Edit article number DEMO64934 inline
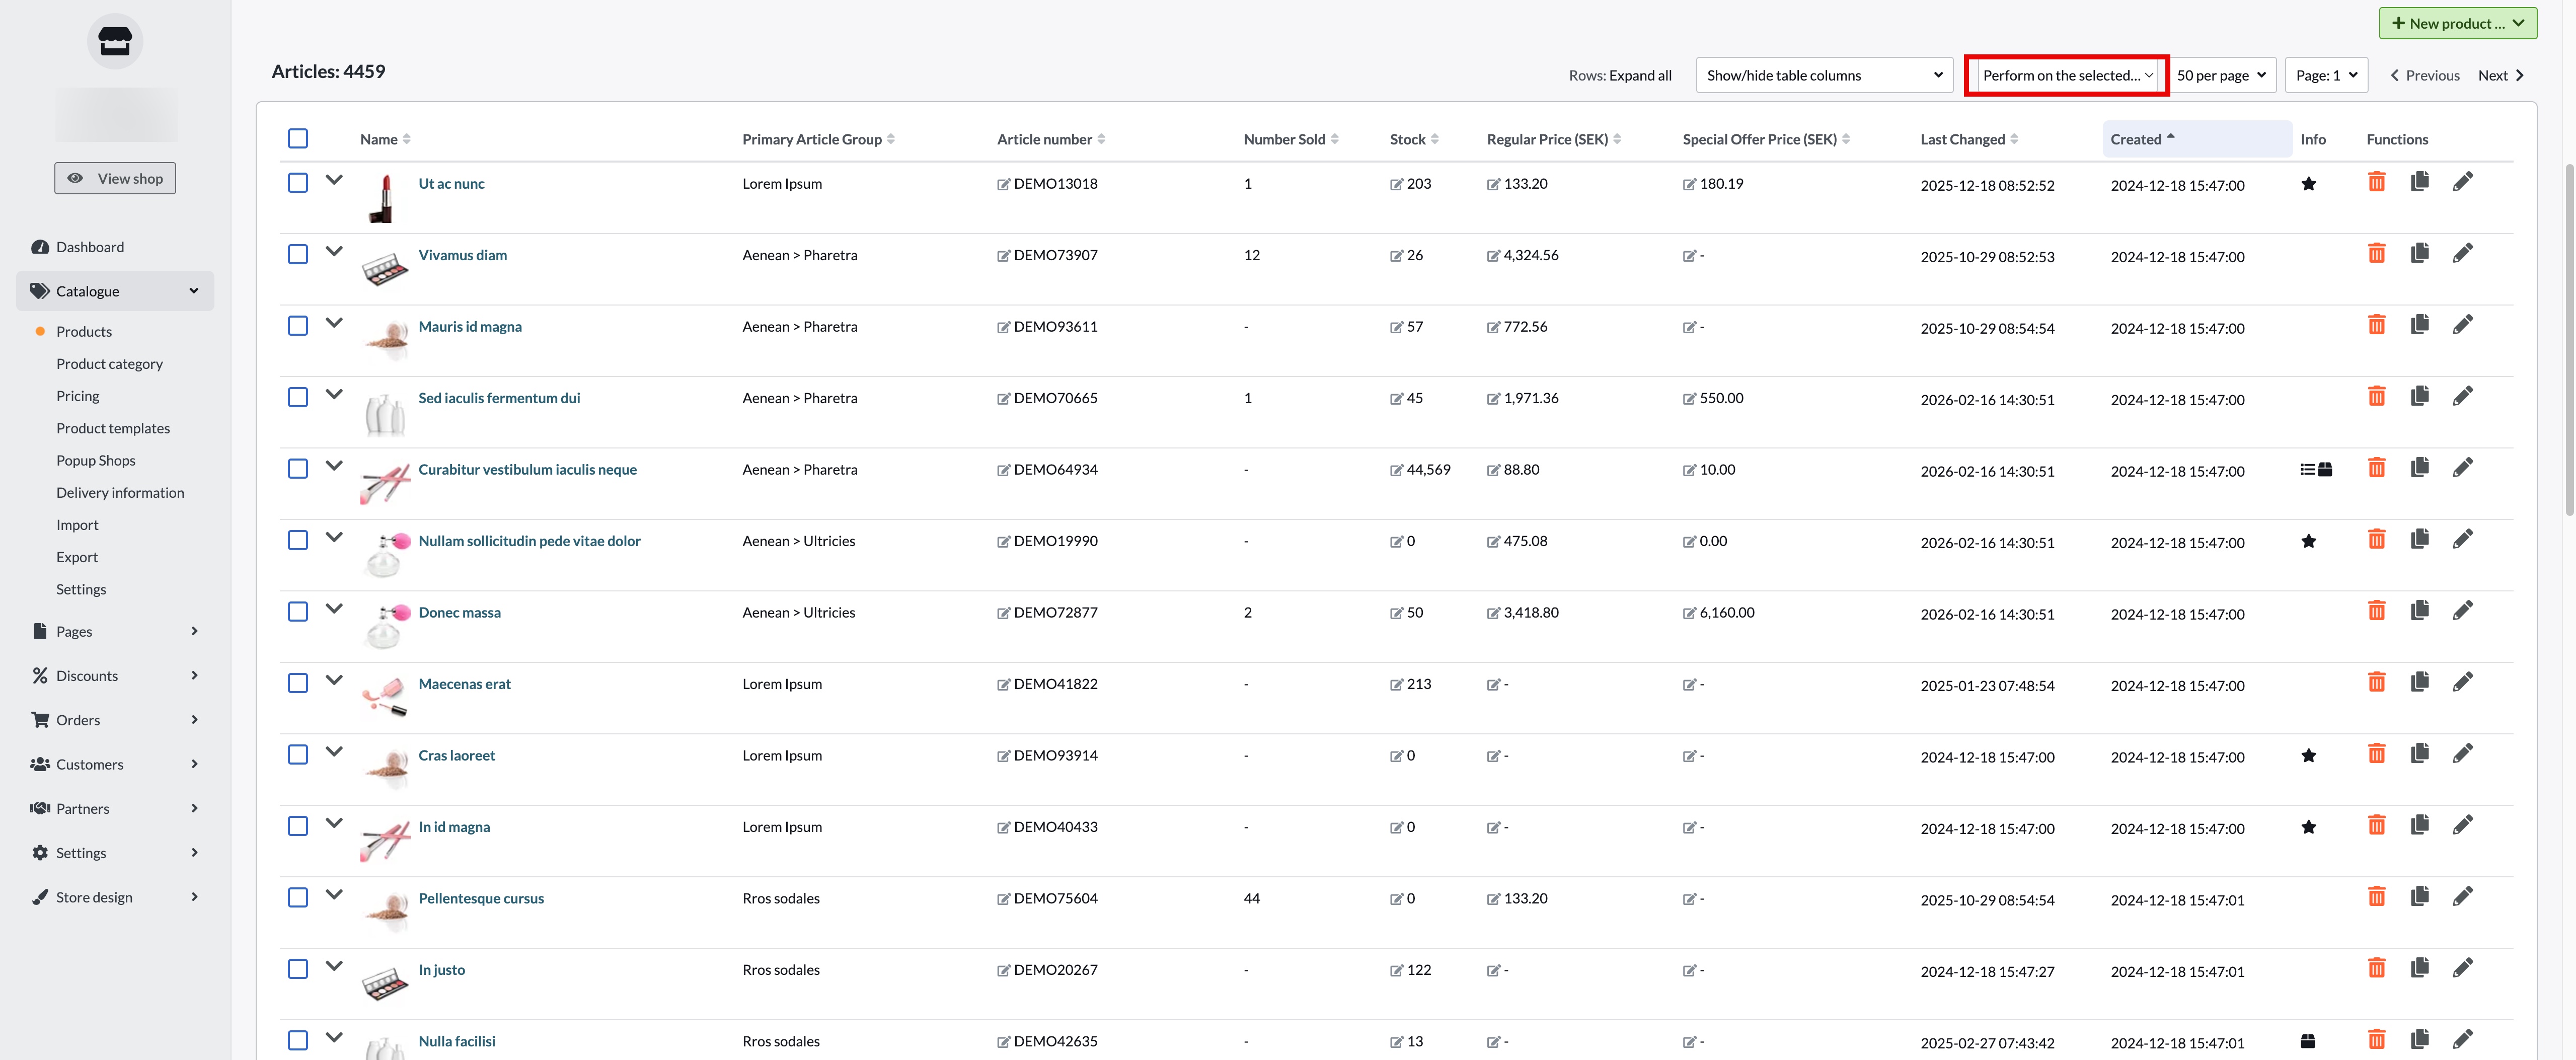2576x1060 pixels. [x=1003, y=470]
